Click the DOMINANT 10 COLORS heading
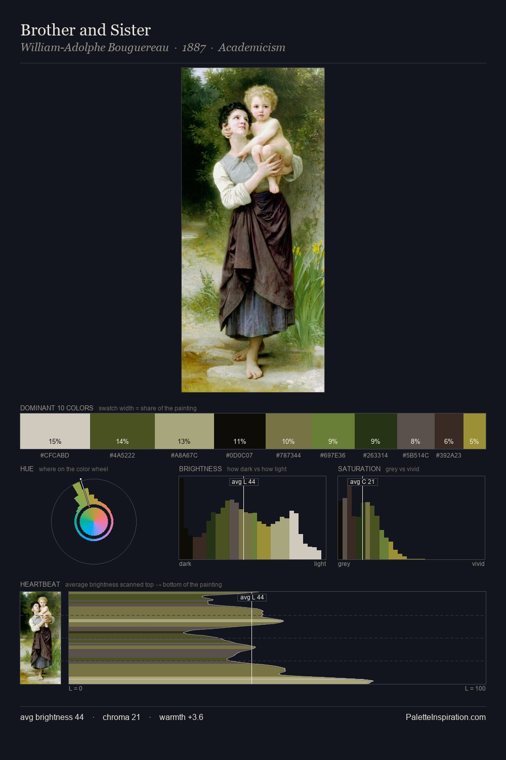Viewport: 506px width, 760px height. tap(57, 408)
